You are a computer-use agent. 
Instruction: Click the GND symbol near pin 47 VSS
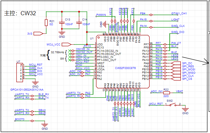pyautogui.click(x=104, y=24)
